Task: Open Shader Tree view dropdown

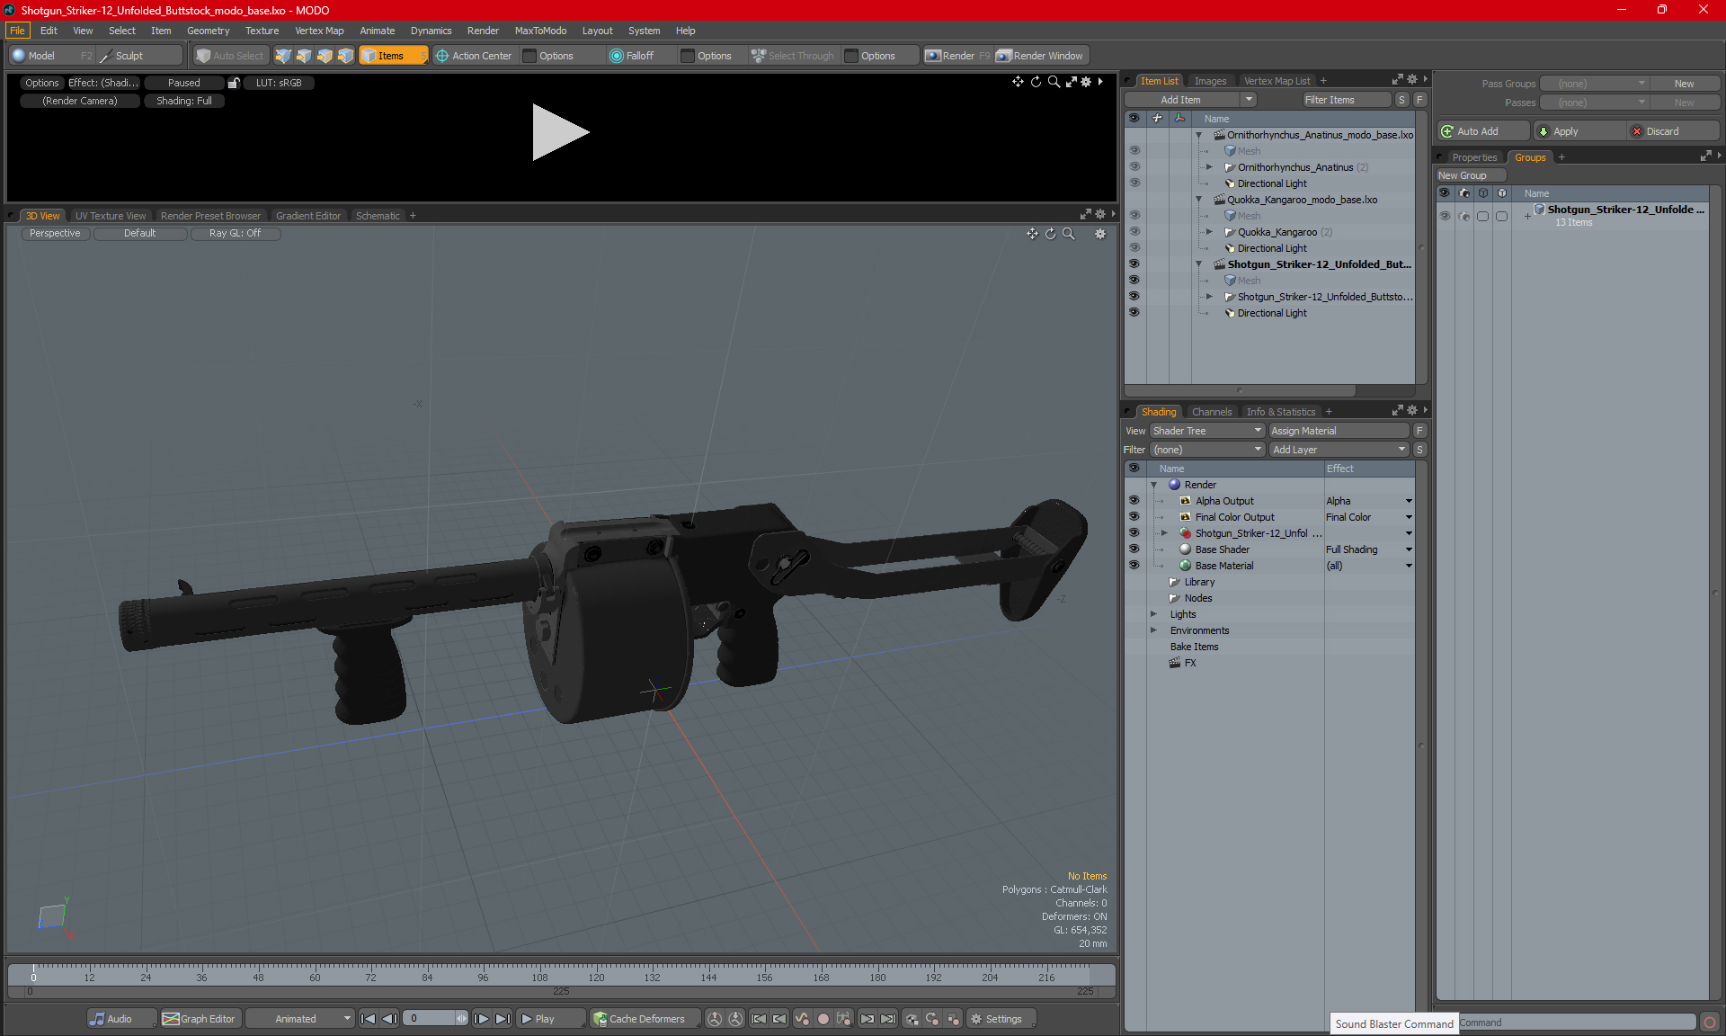Action: tap(1207, 431)
